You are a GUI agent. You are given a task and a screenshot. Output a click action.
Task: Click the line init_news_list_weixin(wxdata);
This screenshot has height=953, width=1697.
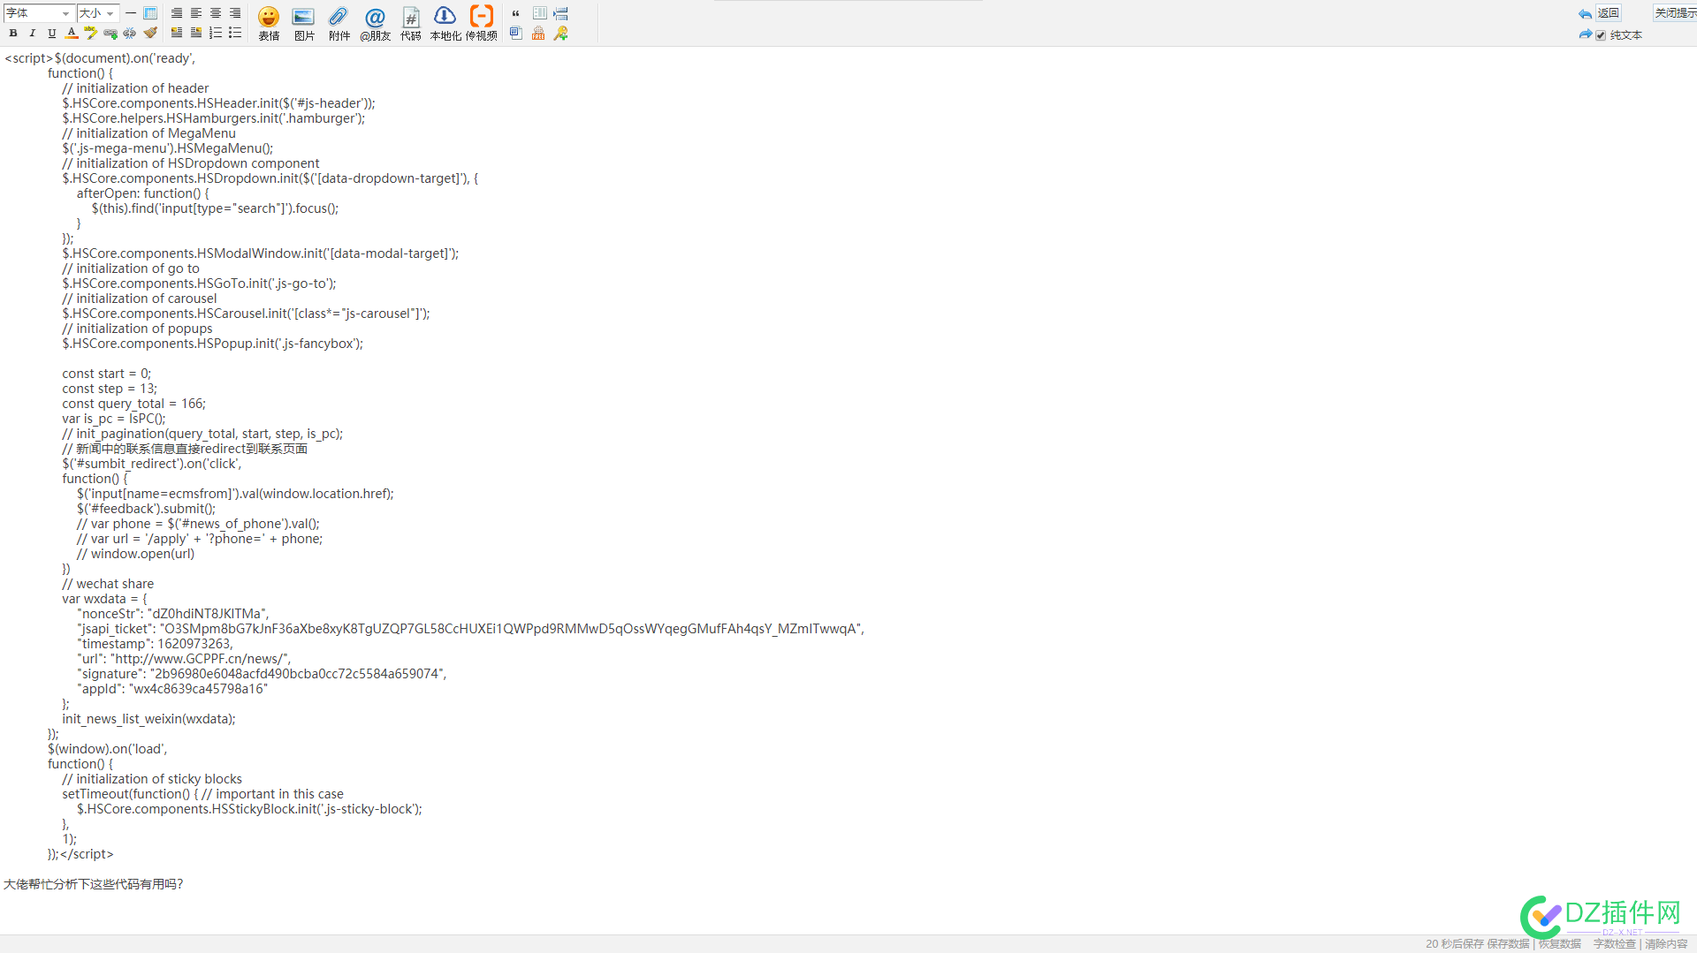click(x=148, y=719)
